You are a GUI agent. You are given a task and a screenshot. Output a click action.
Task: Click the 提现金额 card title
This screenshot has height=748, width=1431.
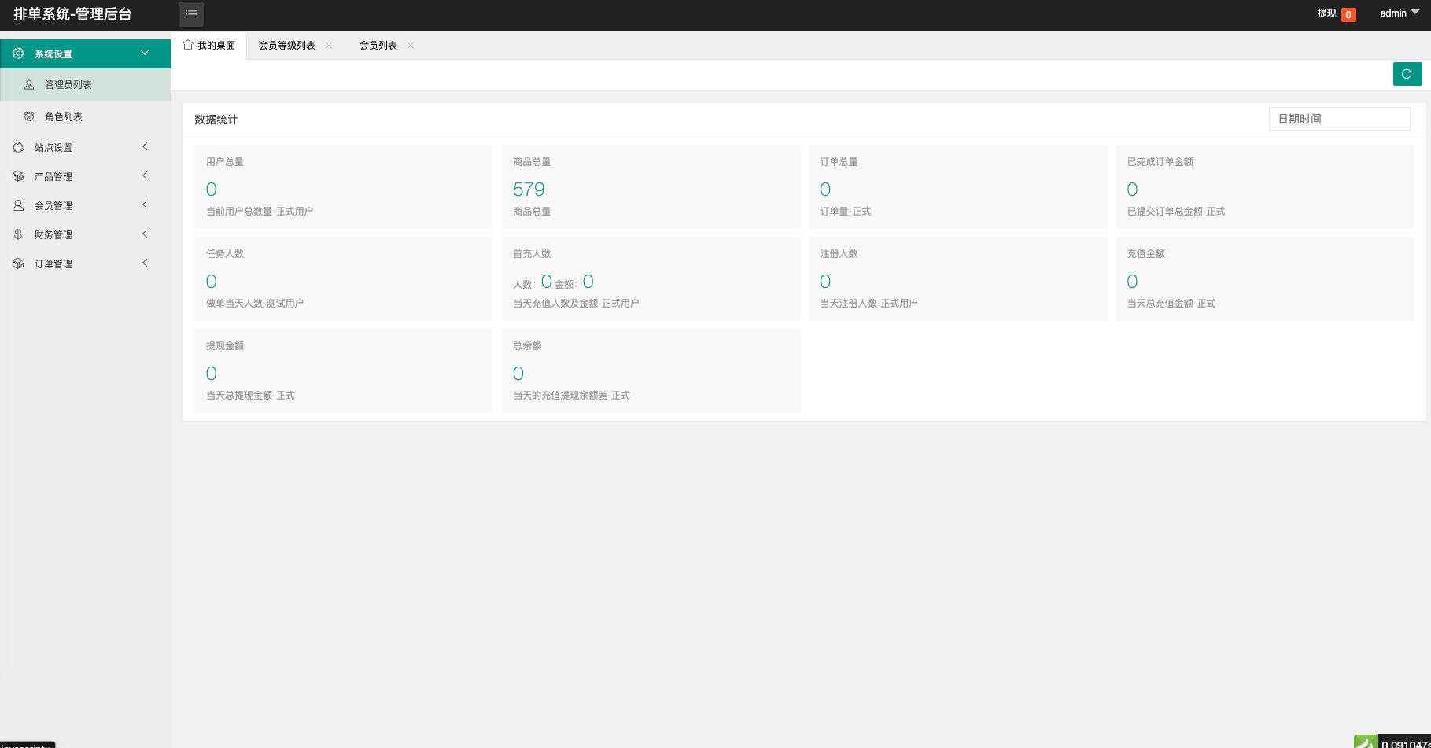click(x=225, y=346)
